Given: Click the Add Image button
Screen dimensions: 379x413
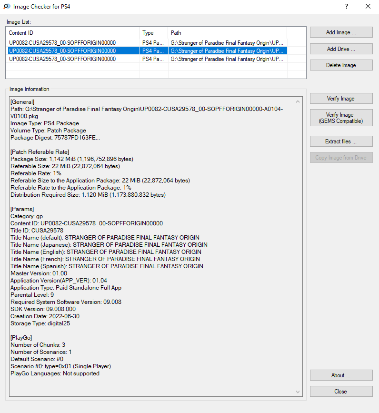Looking at the screenshot, I should click(341, 32).
